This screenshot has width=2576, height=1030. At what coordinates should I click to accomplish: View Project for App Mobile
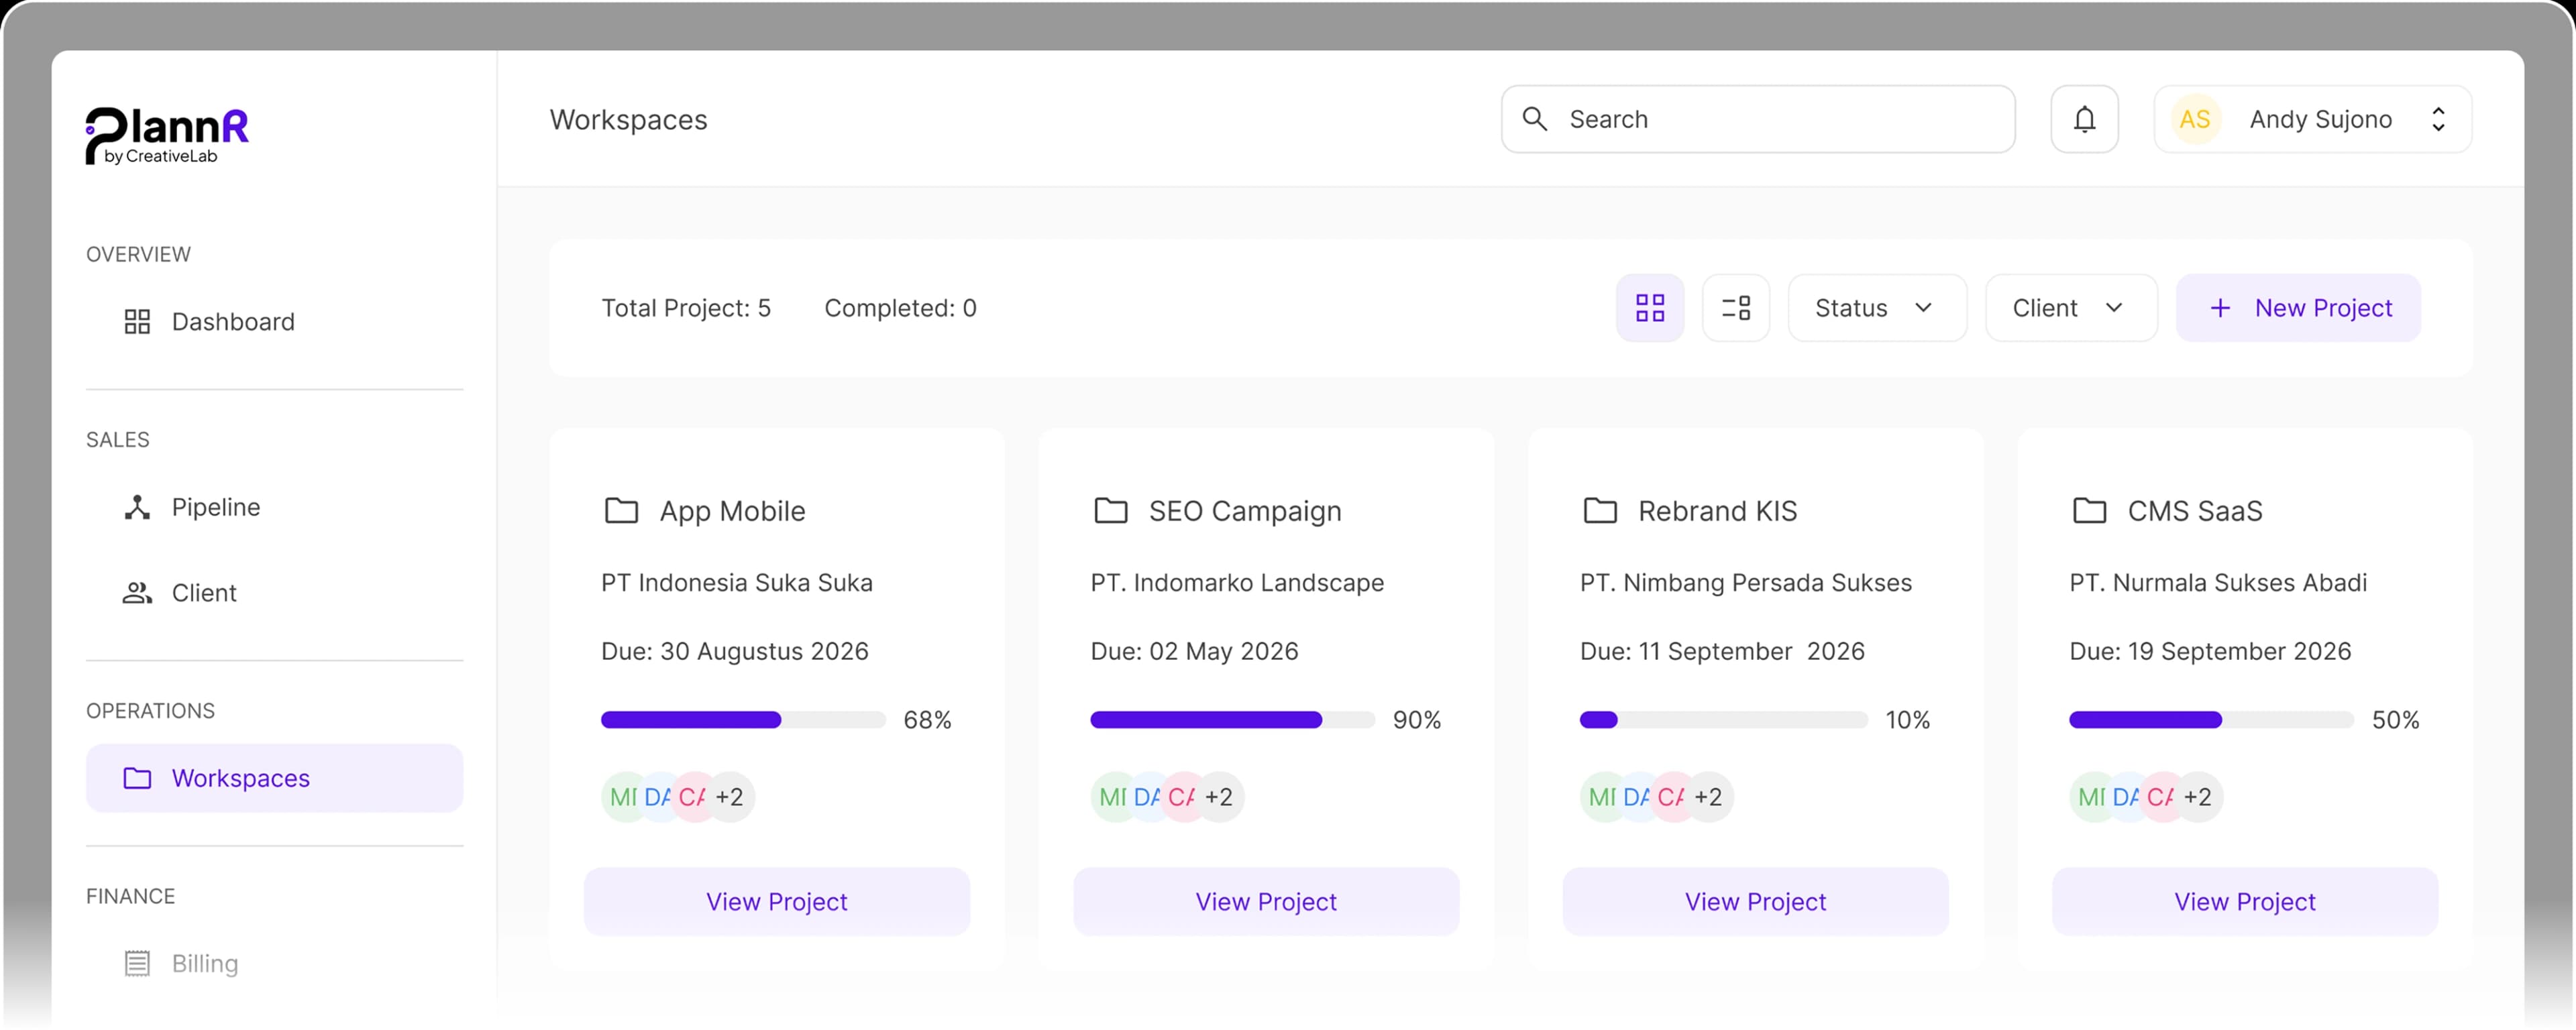pos(776,902)
